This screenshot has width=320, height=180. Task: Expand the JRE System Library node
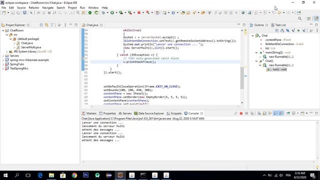[x=7, y=51]
